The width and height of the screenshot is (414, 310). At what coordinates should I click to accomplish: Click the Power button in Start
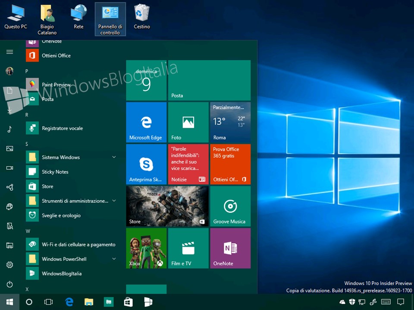coord(10,284)
